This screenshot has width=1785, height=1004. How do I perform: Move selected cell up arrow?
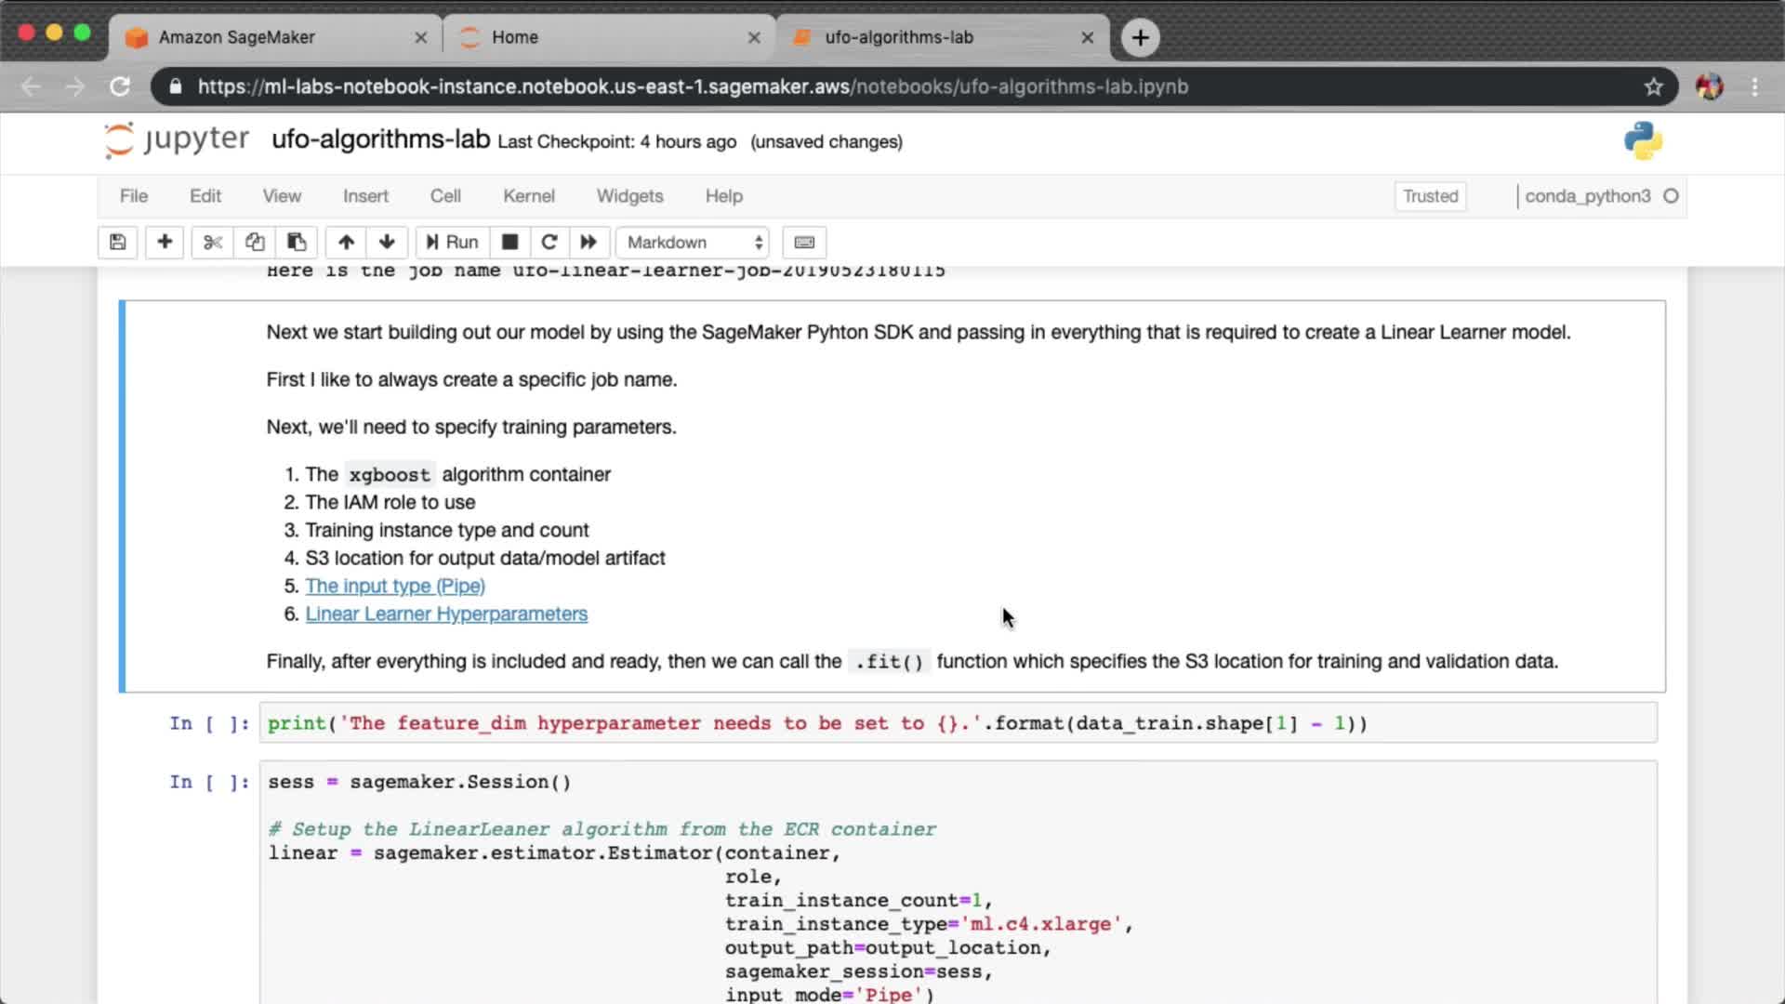(x=346, y=242)
